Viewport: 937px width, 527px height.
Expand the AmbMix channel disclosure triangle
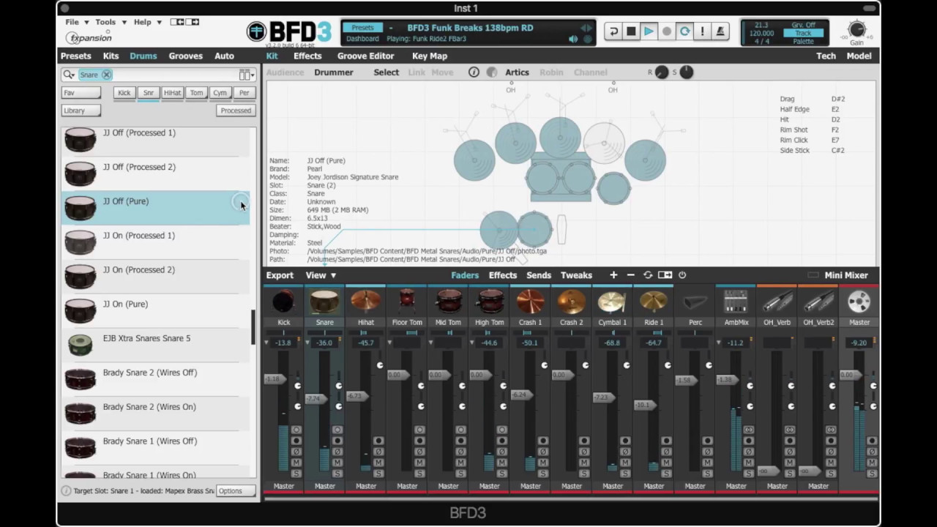pos(718,343)
